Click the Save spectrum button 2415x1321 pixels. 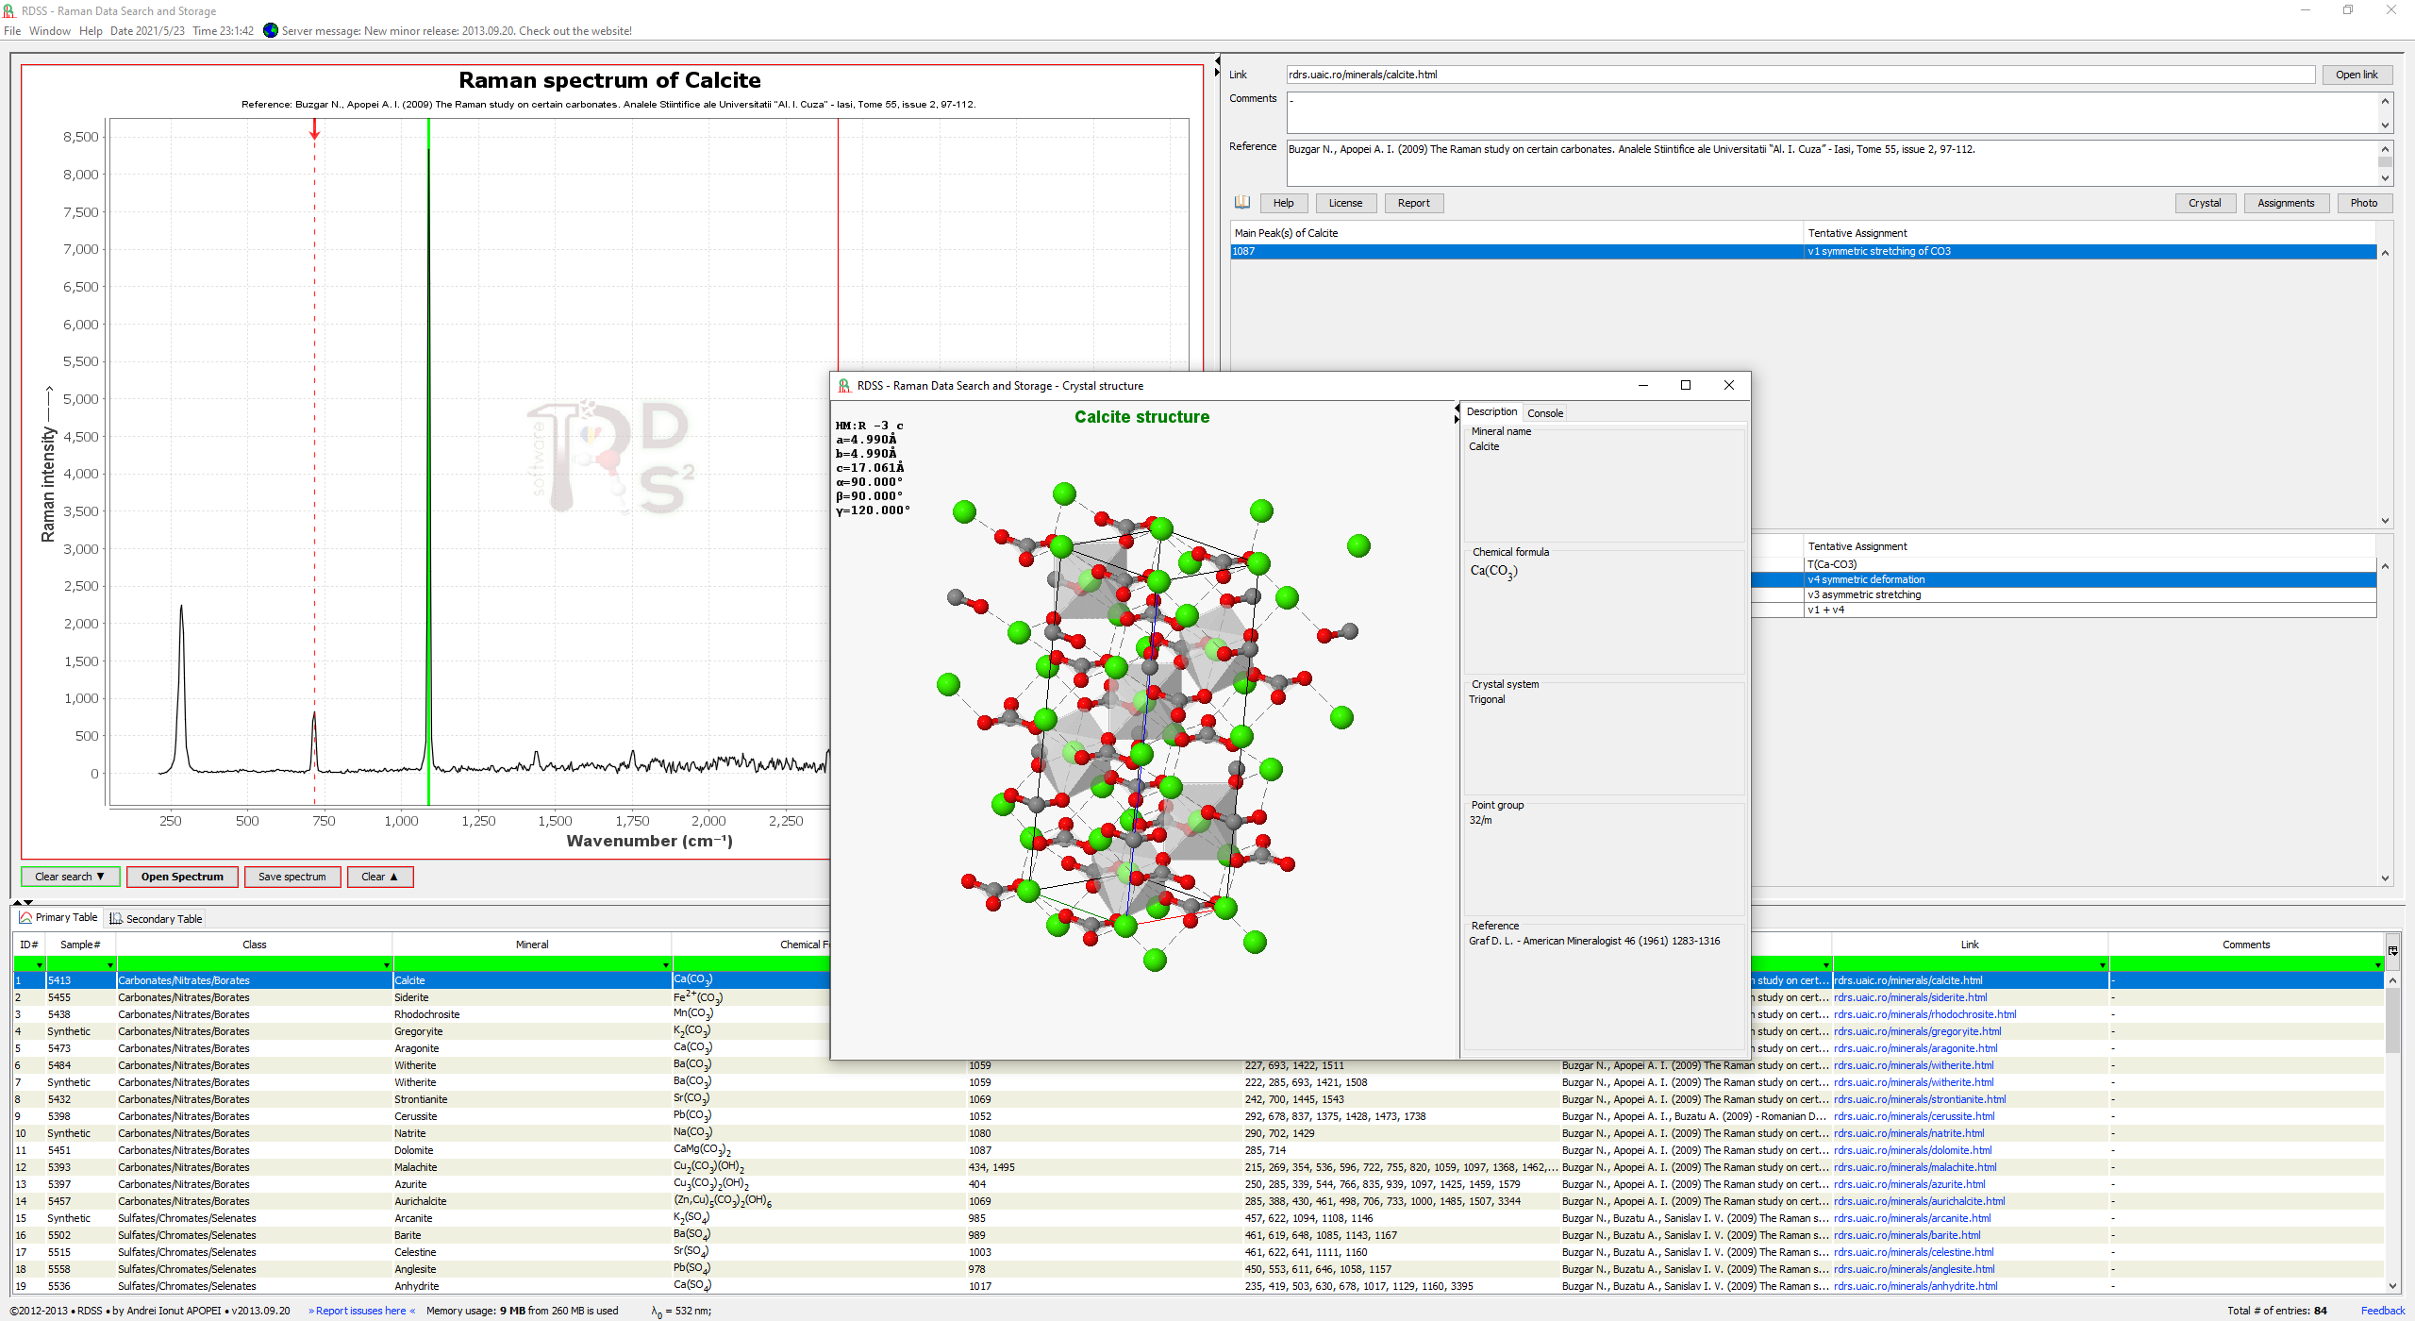coord(292,877)
